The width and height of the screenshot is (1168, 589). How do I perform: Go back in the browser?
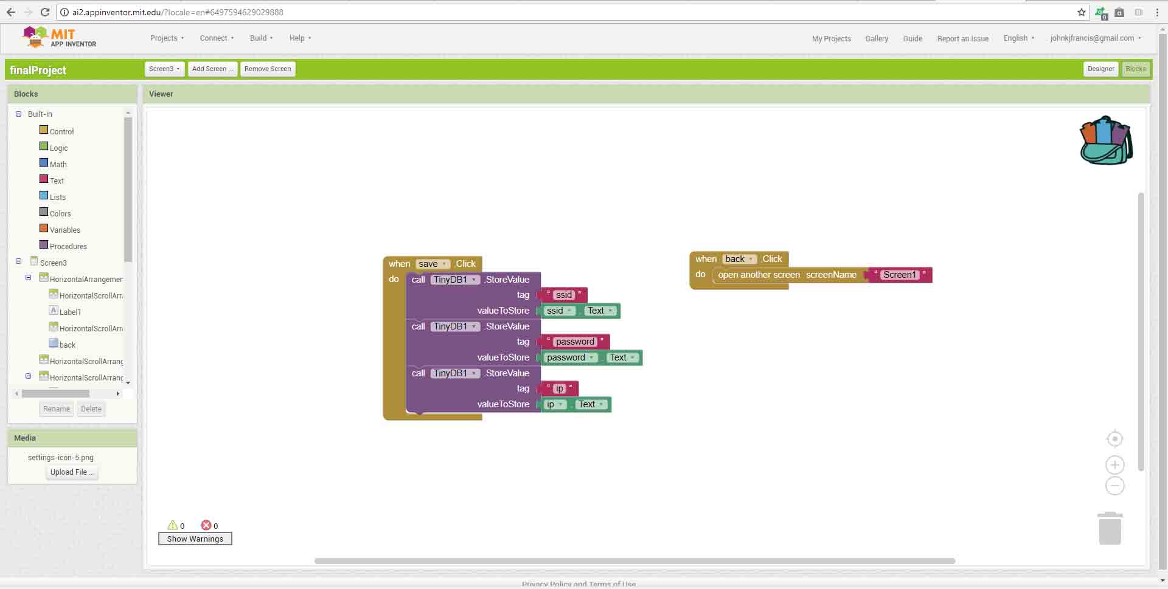(11, 12)
